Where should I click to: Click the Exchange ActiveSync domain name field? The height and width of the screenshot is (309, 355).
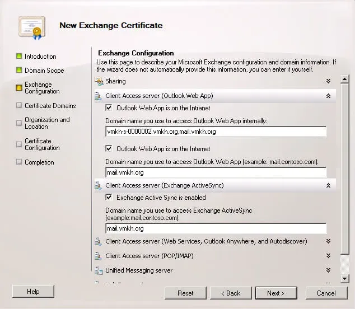pyautogui.click(x=216, y=228)
